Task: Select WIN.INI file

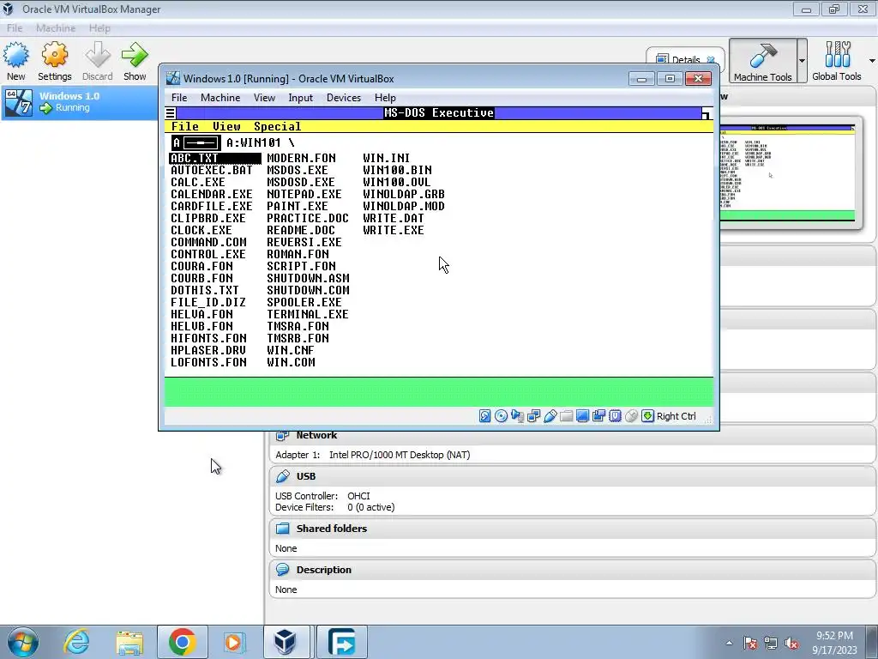Action: 386,158
